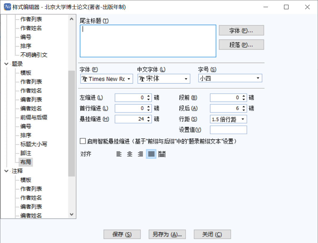This screenshot has width=318, height=243.
Task: Click tree scrollbar down arrow
Action: point(72,214)
